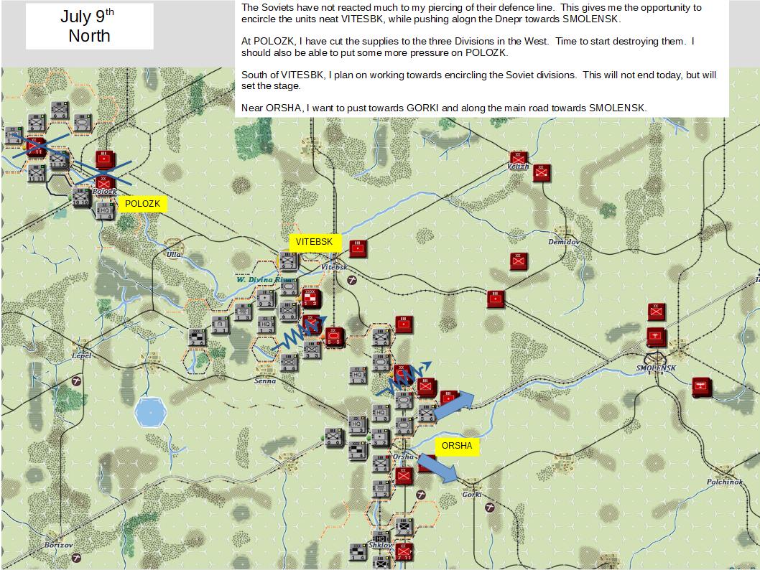
Task: Click the Senna town label
Action: click(265, 381)
